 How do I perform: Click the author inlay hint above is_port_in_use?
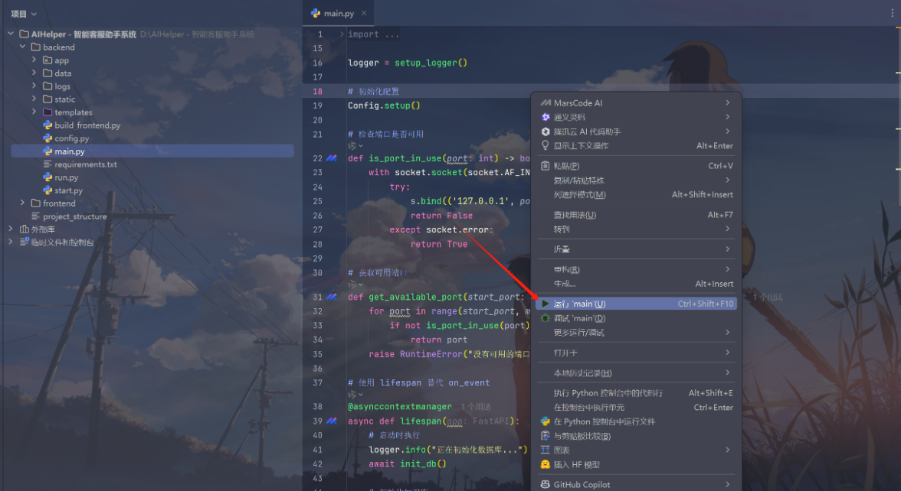(x=355, y=145)
